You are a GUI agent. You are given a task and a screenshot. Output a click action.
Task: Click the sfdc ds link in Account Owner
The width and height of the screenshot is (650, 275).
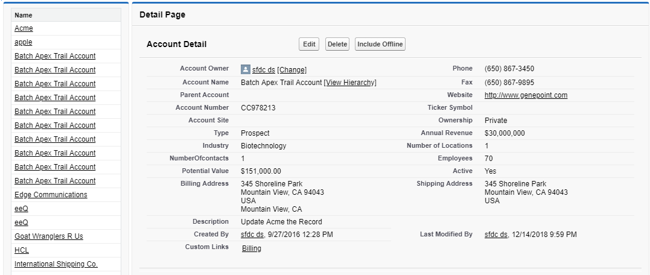point(264,70)
